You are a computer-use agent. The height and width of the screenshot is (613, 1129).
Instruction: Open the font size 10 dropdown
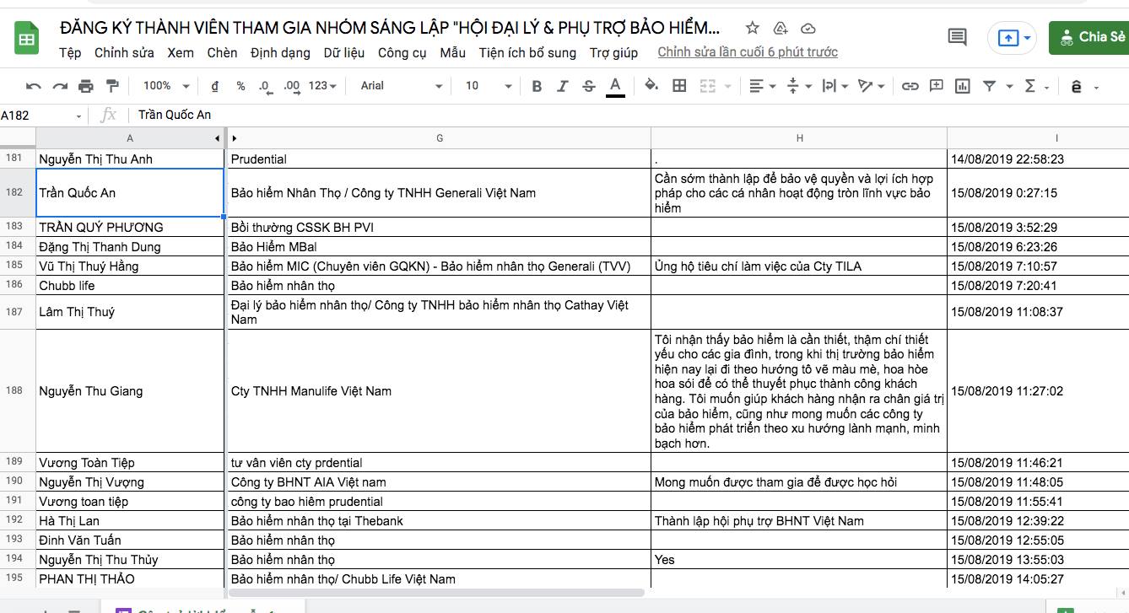(489, 86)
